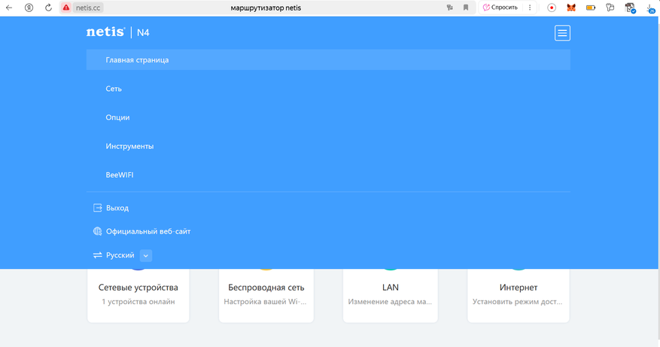Image resolution: width=660 pixels, height=347 pixels.
Task: Open the BeeWIFI menu entry
Action: 120,175
